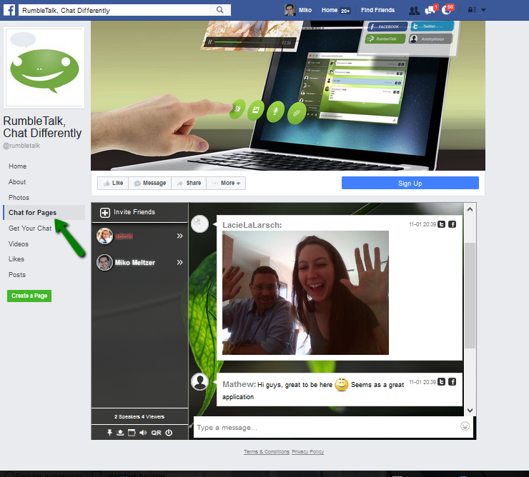
Task: Open the Likes page tab
Action: pos(16,259)
